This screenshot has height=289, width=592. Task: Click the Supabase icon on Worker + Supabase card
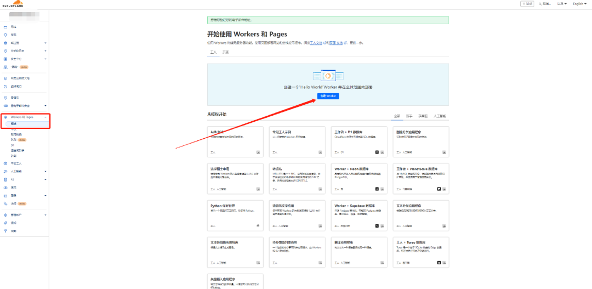point(377,226)
